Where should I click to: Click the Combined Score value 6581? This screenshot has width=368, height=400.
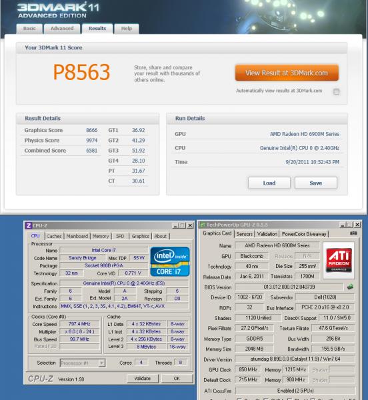tap(92, 151)
